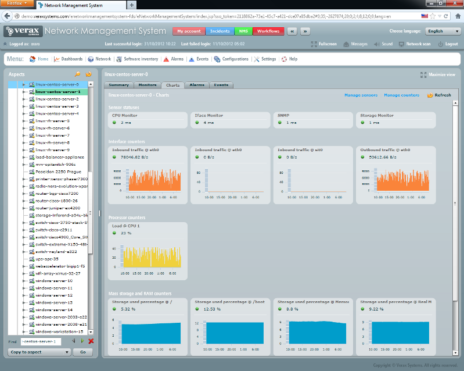Open the Alarms tab of the device

197,85
